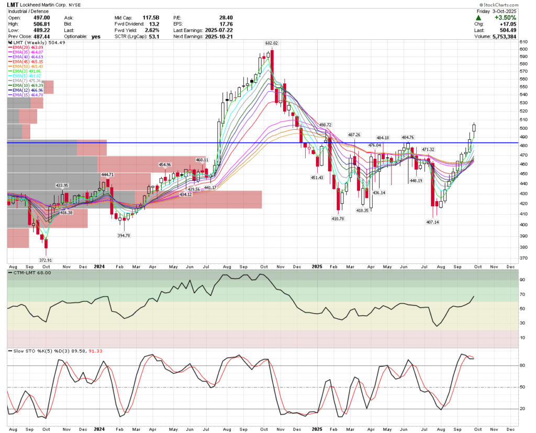Toggle visibility of the EMA(15) overlay
This screenshot has width=536, height=433.
(x=9, y=94)
